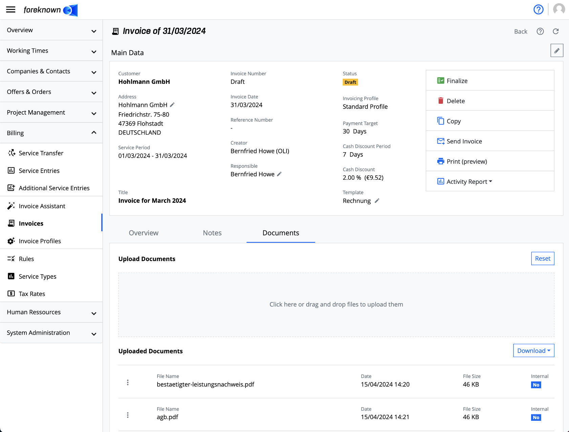569x432 pixels.
Task: Edit Main Data with pencil button
Action: coord(556,51)
